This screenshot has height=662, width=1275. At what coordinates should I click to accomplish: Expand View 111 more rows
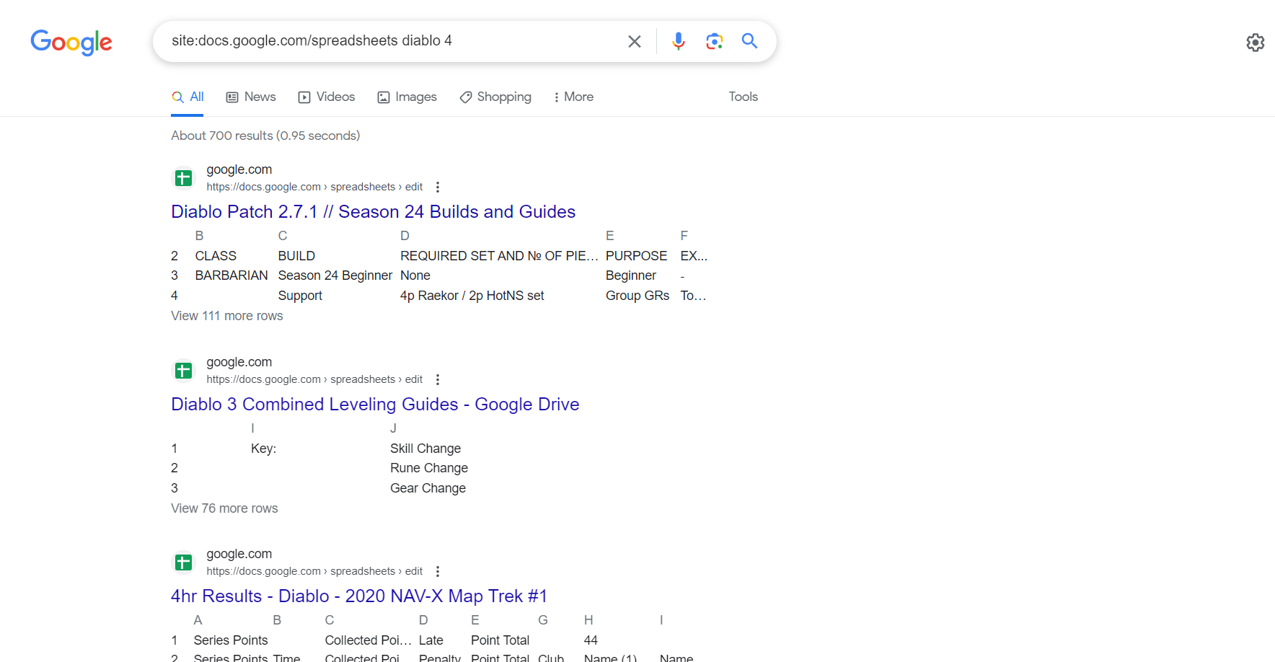[227, 316]
